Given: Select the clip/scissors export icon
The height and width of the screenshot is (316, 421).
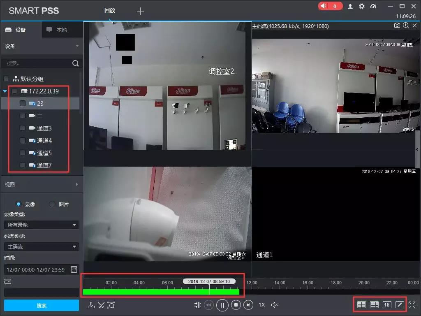Looking at the screenshot, I should (101, 305).
